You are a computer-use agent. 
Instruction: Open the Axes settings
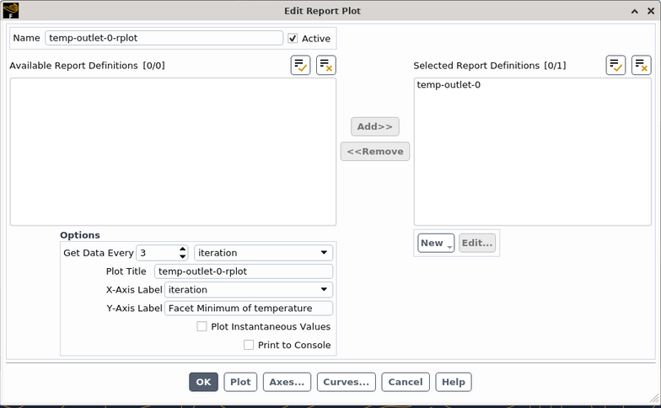[x=287, y=382]
